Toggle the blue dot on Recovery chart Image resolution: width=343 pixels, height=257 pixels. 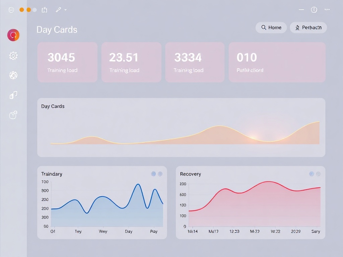312,174
